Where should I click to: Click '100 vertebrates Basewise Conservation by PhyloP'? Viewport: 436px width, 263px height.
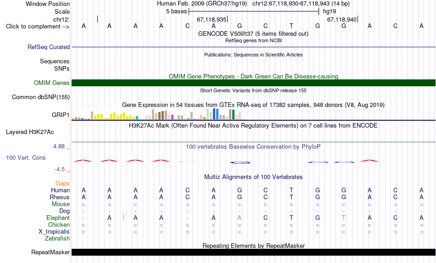[253, 146]
